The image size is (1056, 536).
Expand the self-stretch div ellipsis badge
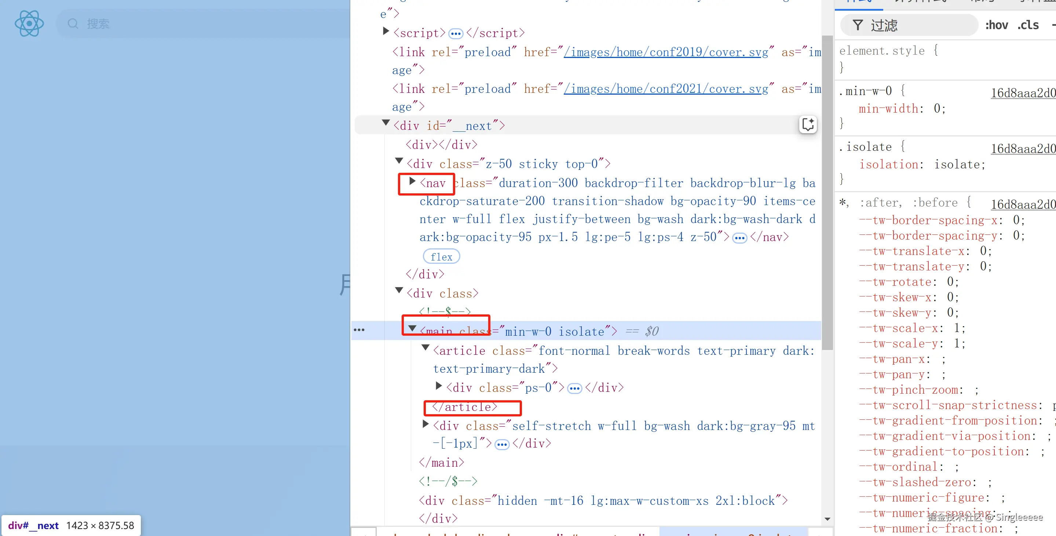[502, 444]
